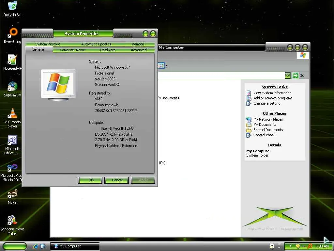This screenshot has height=251, width=334.
Task: Click the Windows XP monitor logo image
Action: point(58,85)
